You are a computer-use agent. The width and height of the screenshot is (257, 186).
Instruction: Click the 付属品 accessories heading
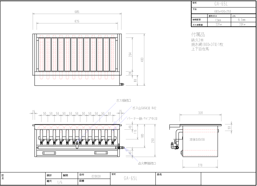tap(198, 35)
